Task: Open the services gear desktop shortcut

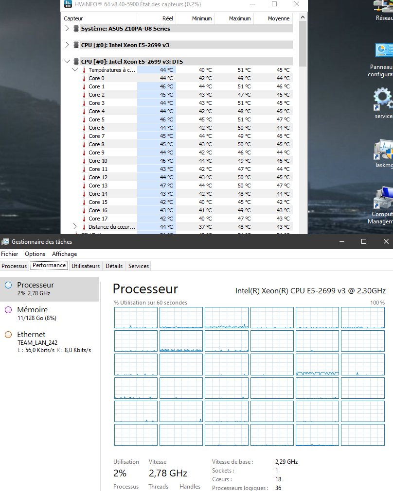Action: pos(383,99)
